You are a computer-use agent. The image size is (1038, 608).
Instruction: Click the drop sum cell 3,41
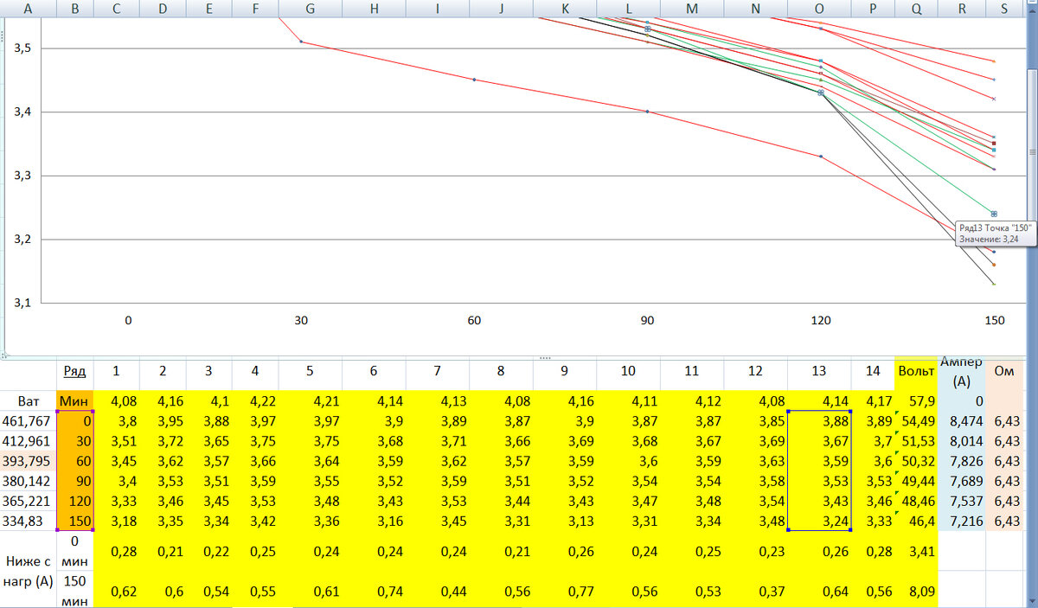tap(916, 549)
